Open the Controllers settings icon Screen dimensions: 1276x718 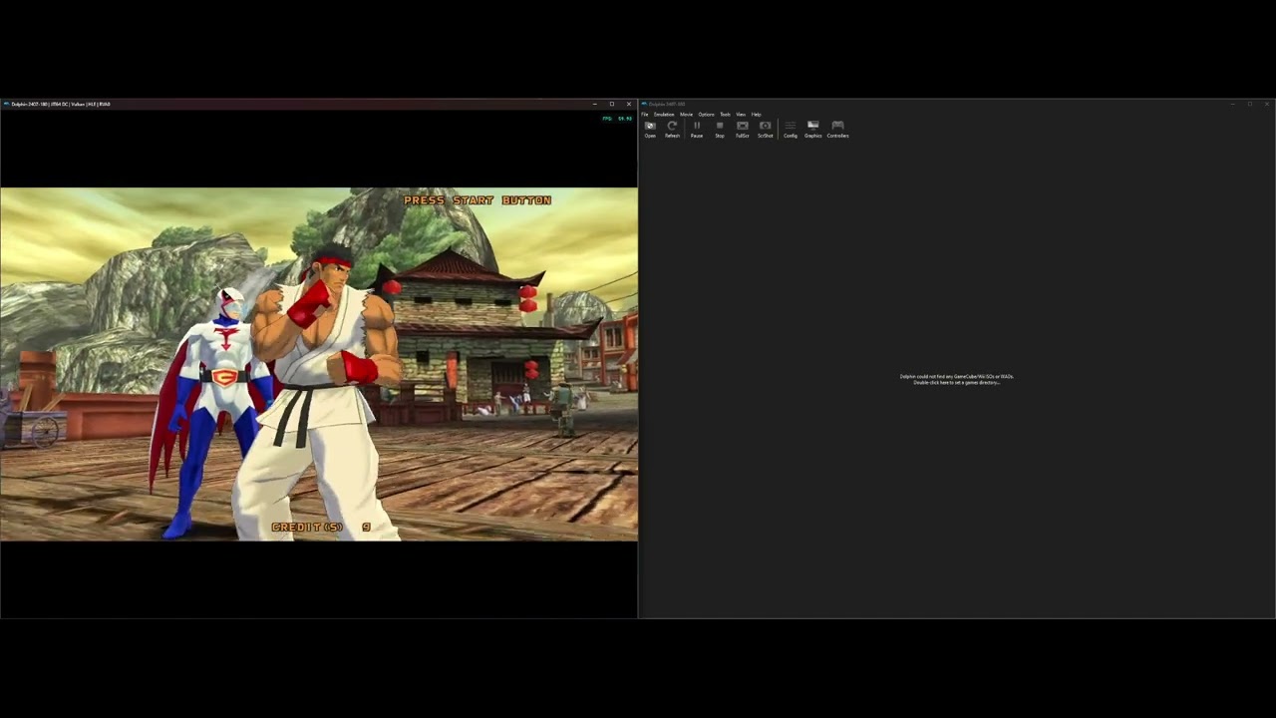click(837, 130)
